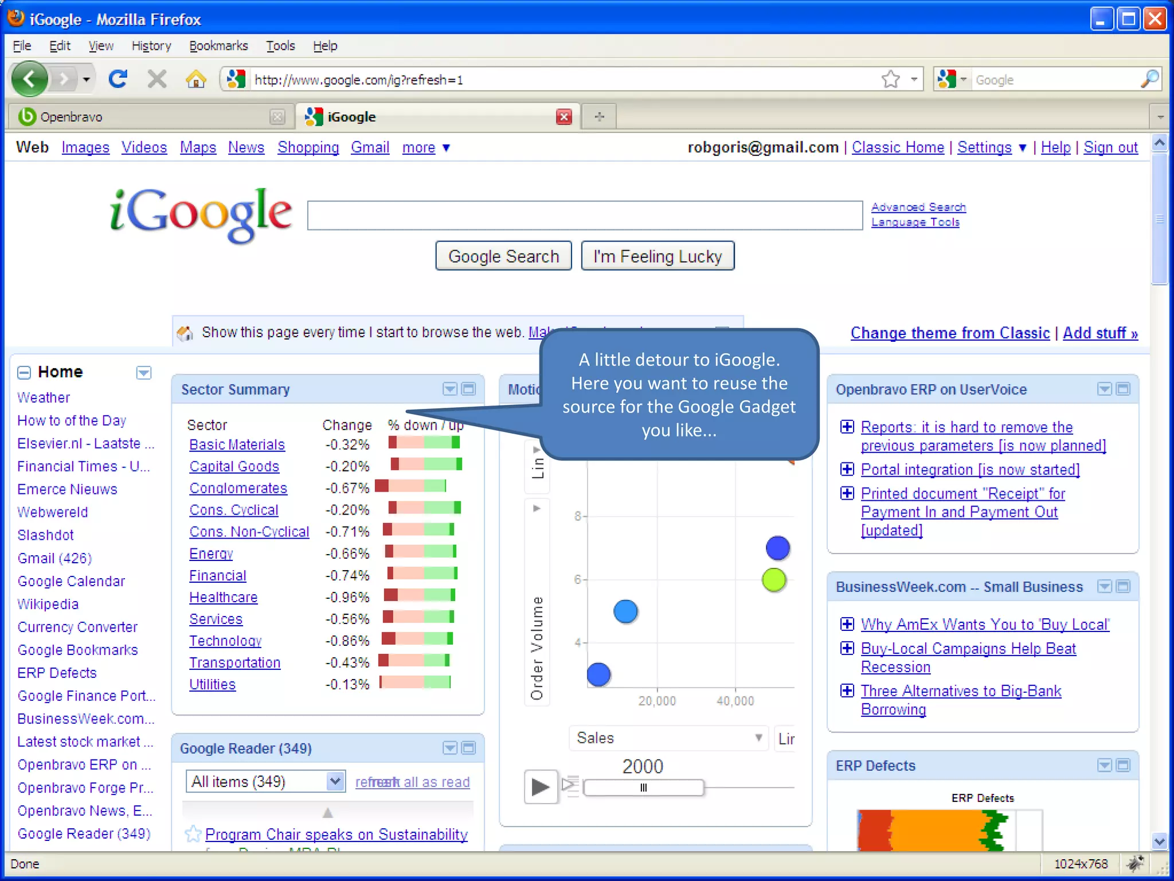Reload the page with refresh icon
Image resolution: width=1174 pixels, height=881 pixels.
[118, 79]
